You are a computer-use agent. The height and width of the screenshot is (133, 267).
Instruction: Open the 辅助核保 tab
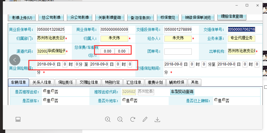click(x=177, y=82)
